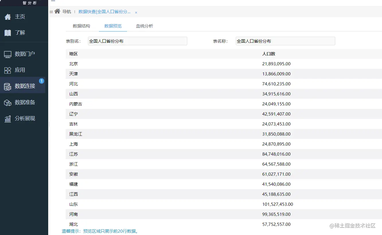This screenshot has height=235, width=382.
Task: Click the vertical bars icon left of home
Action: [51, 12]
